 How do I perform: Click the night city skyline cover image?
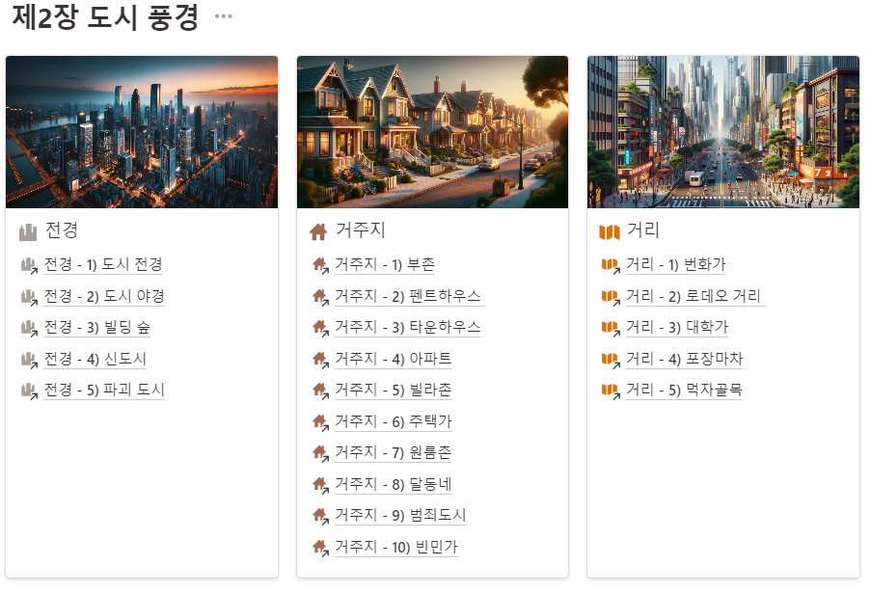point(142,132)
